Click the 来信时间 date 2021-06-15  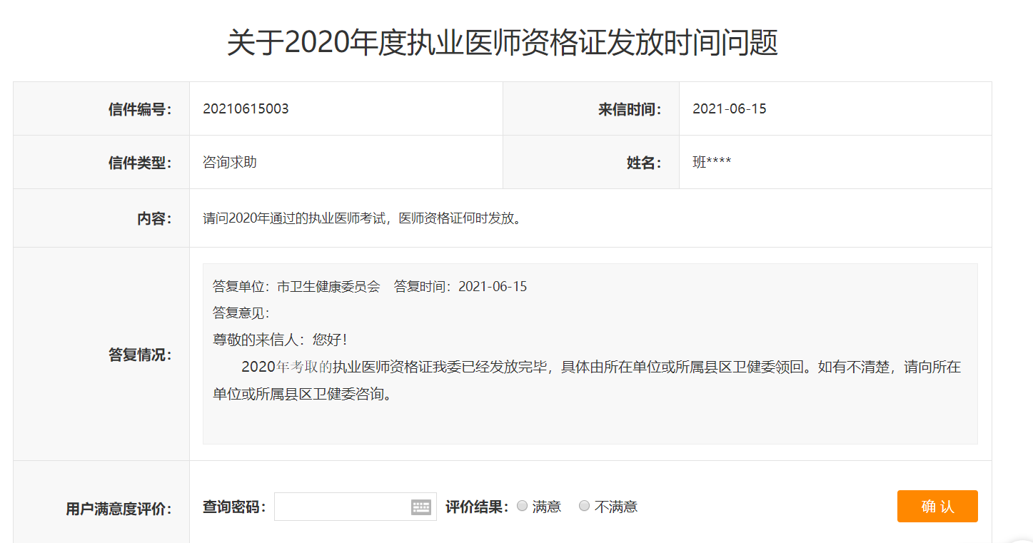pyautogui.click(x=729, y=109)
